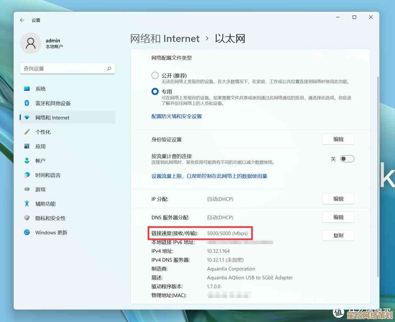Select the Public (recommended) network profile
Viewport: 395px width, 322px height.
pos(155,75)
